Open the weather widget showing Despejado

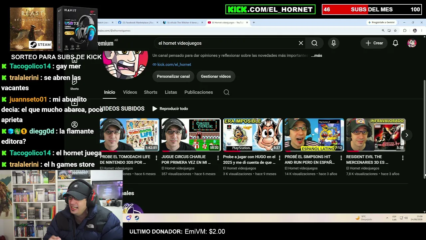point(364,218)
